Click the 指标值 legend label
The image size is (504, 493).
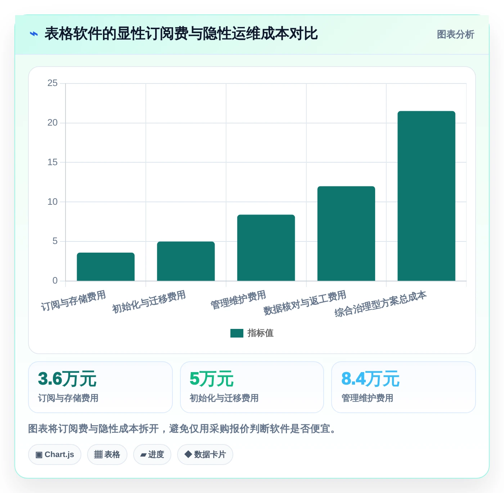(261, 333)
